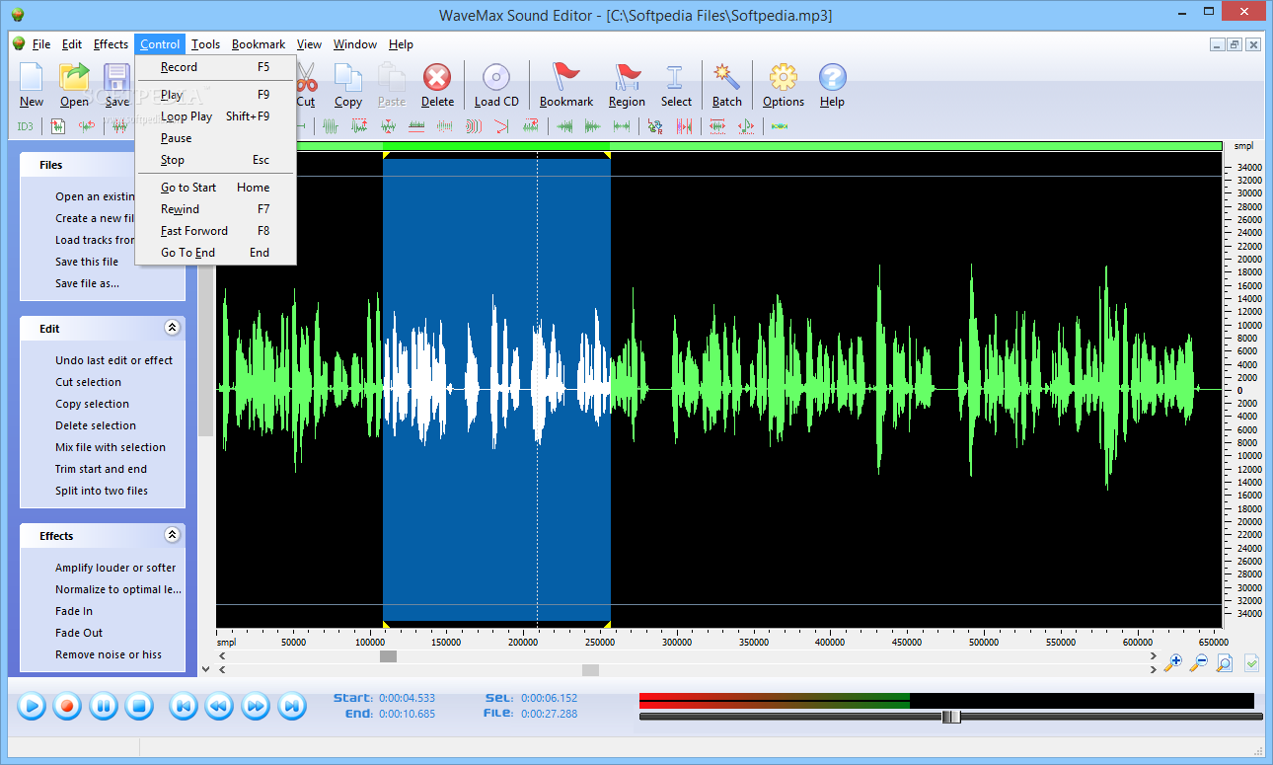This screenshot has height=765, width=1273.
Task: Open the File menu
Action: click(41, 44)
